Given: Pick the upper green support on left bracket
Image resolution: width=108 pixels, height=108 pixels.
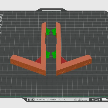Looking at the screenshot, I should (x=48, y=31).
